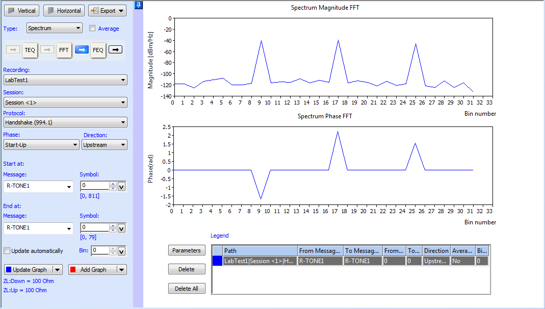545x309 pixels.
Task: Click the gray arrow before FFT
Action: coord(47,49)
